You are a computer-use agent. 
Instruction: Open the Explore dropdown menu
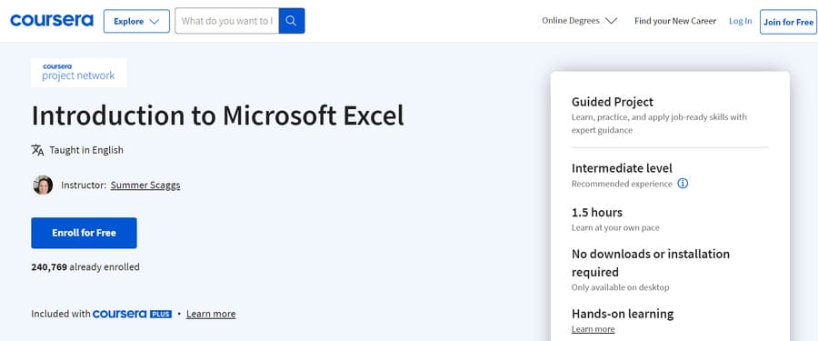136,22
